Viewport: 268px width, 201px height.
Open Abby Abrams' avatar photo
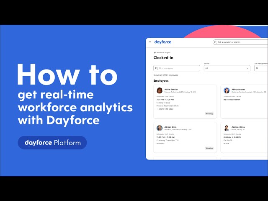coord(227,90)
